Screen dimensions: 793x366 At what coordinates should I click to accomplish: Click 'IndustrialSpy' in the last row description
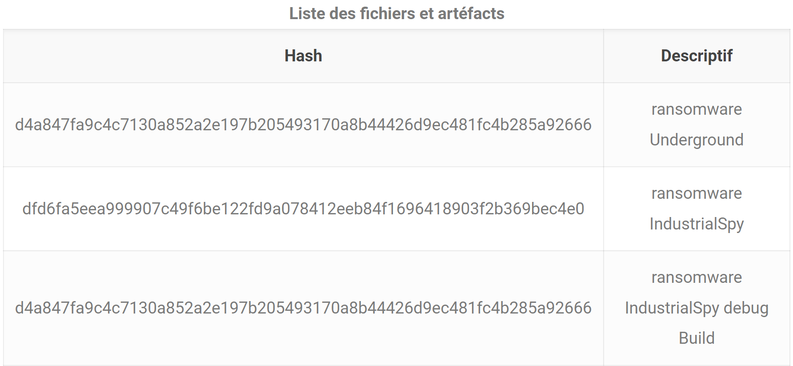[x=672, y=308]
